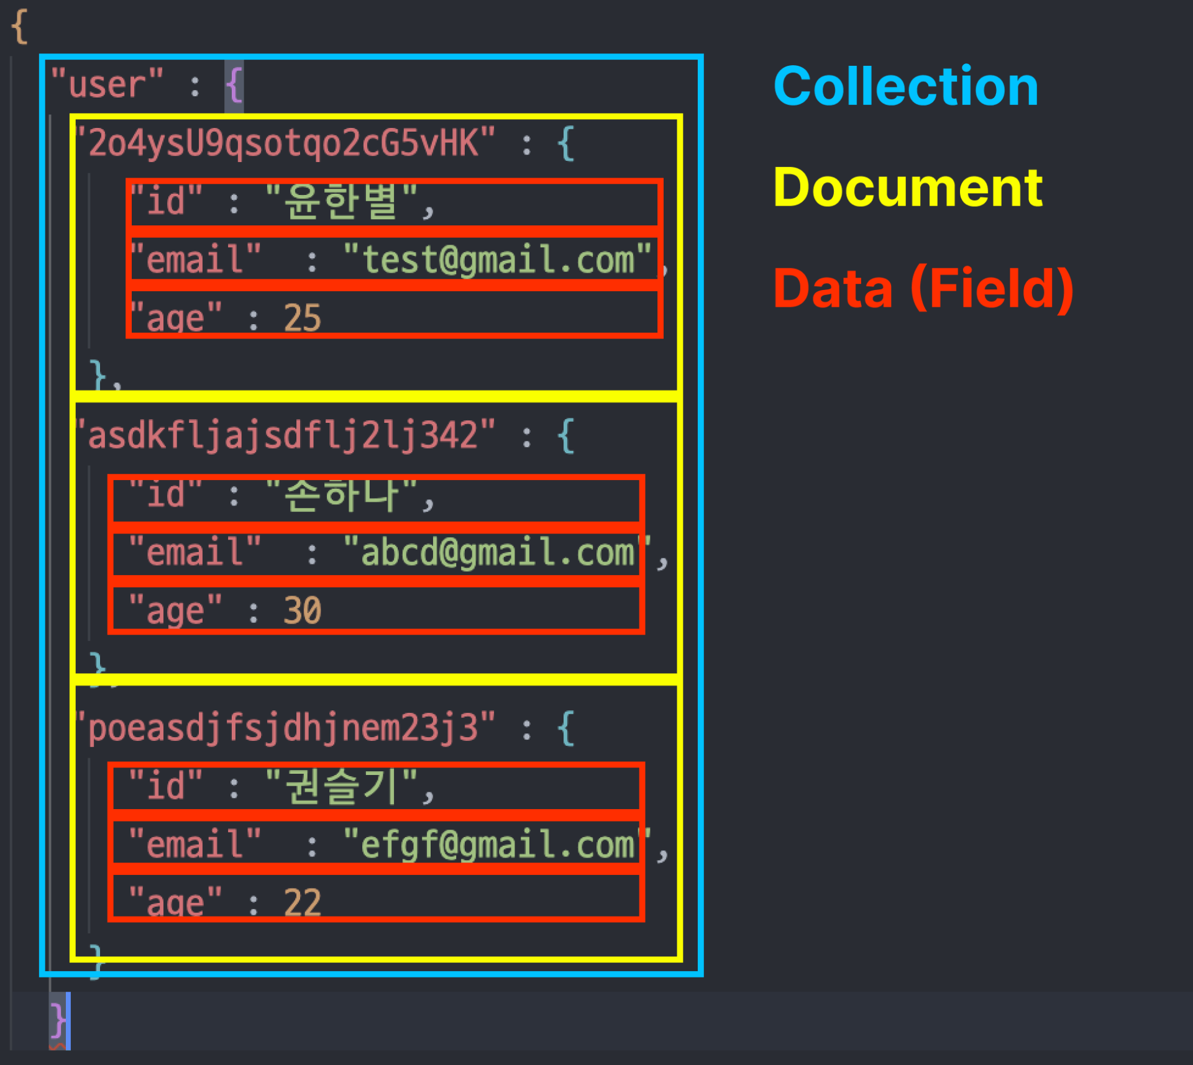Click the "Collection" legend label
Image resolution: width=1193 pixels, height=1065 pixels.
(906, 86)
